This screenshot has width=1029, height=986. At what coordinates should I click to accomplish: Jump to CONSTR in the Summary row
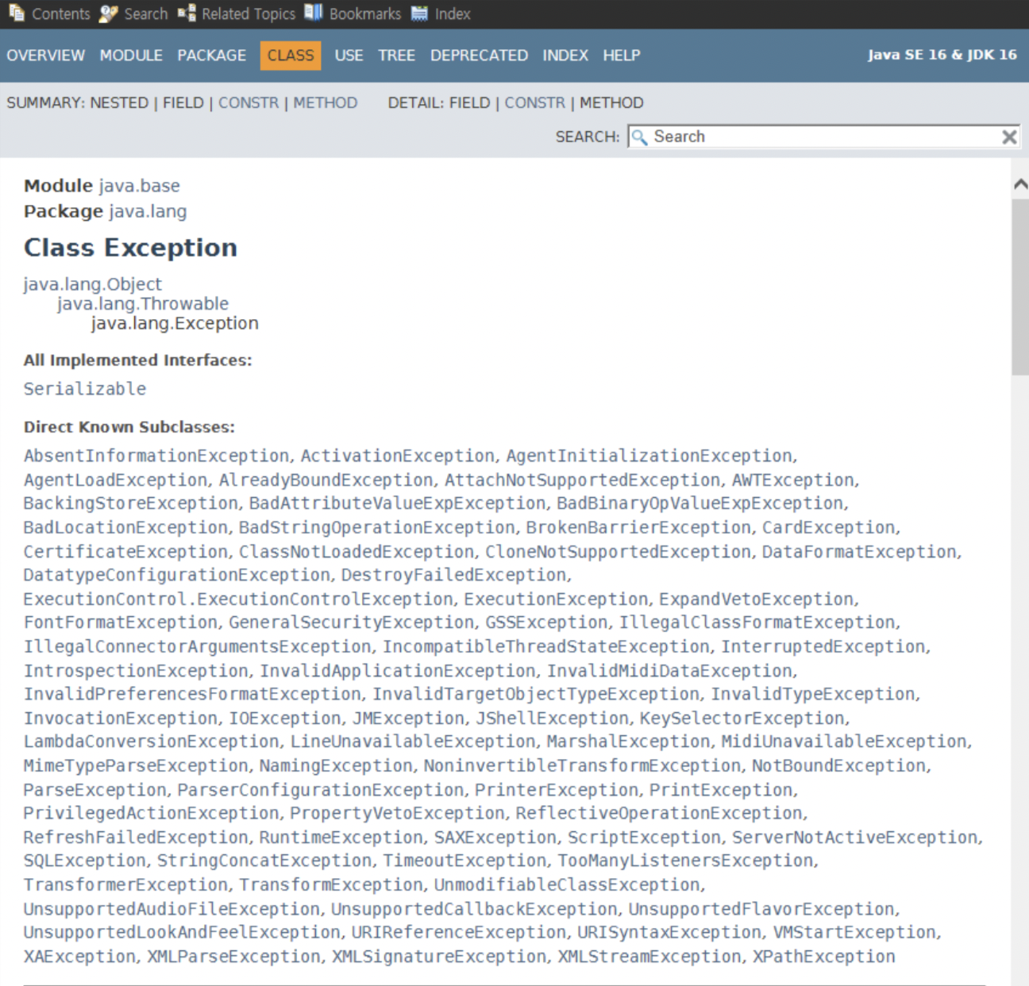(x=249, y=103)
